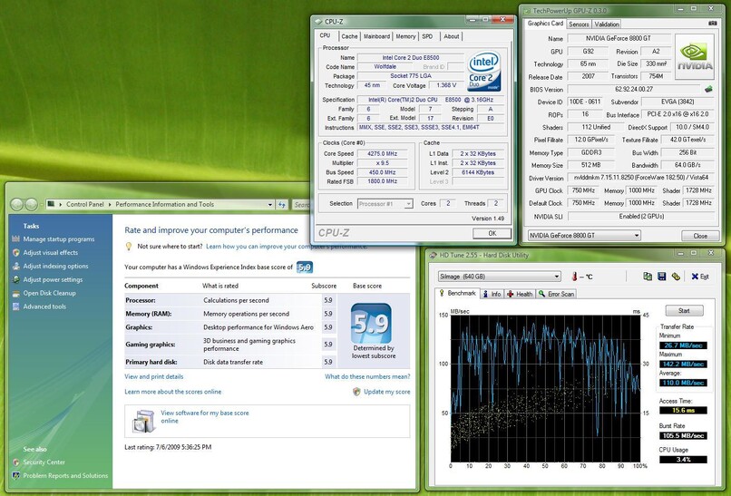Click the Close button in GPU-Z

(700, 236)
